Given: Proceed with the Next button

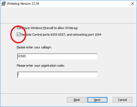Looking at the screenshot, I should (97, 100).
